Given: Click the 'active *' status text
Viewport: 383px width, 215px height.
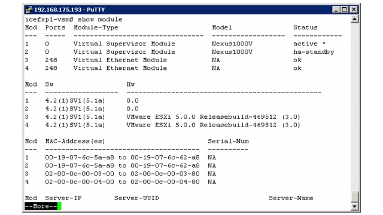Looking at the screenshot, I should (309, 44).
